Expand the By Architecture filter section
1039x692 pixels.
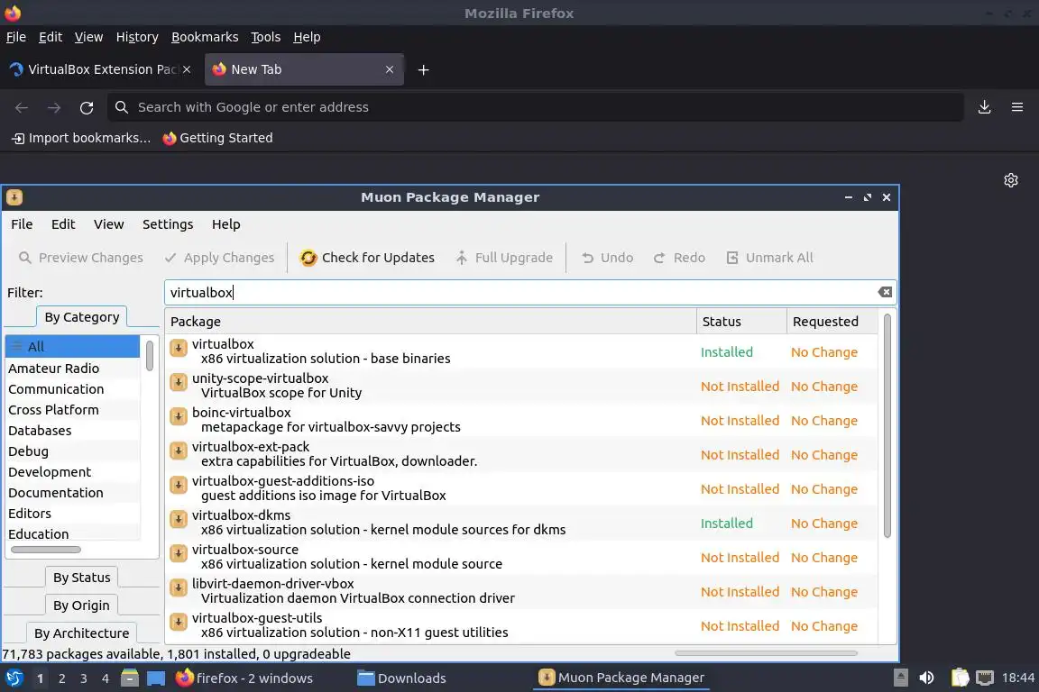81,633
